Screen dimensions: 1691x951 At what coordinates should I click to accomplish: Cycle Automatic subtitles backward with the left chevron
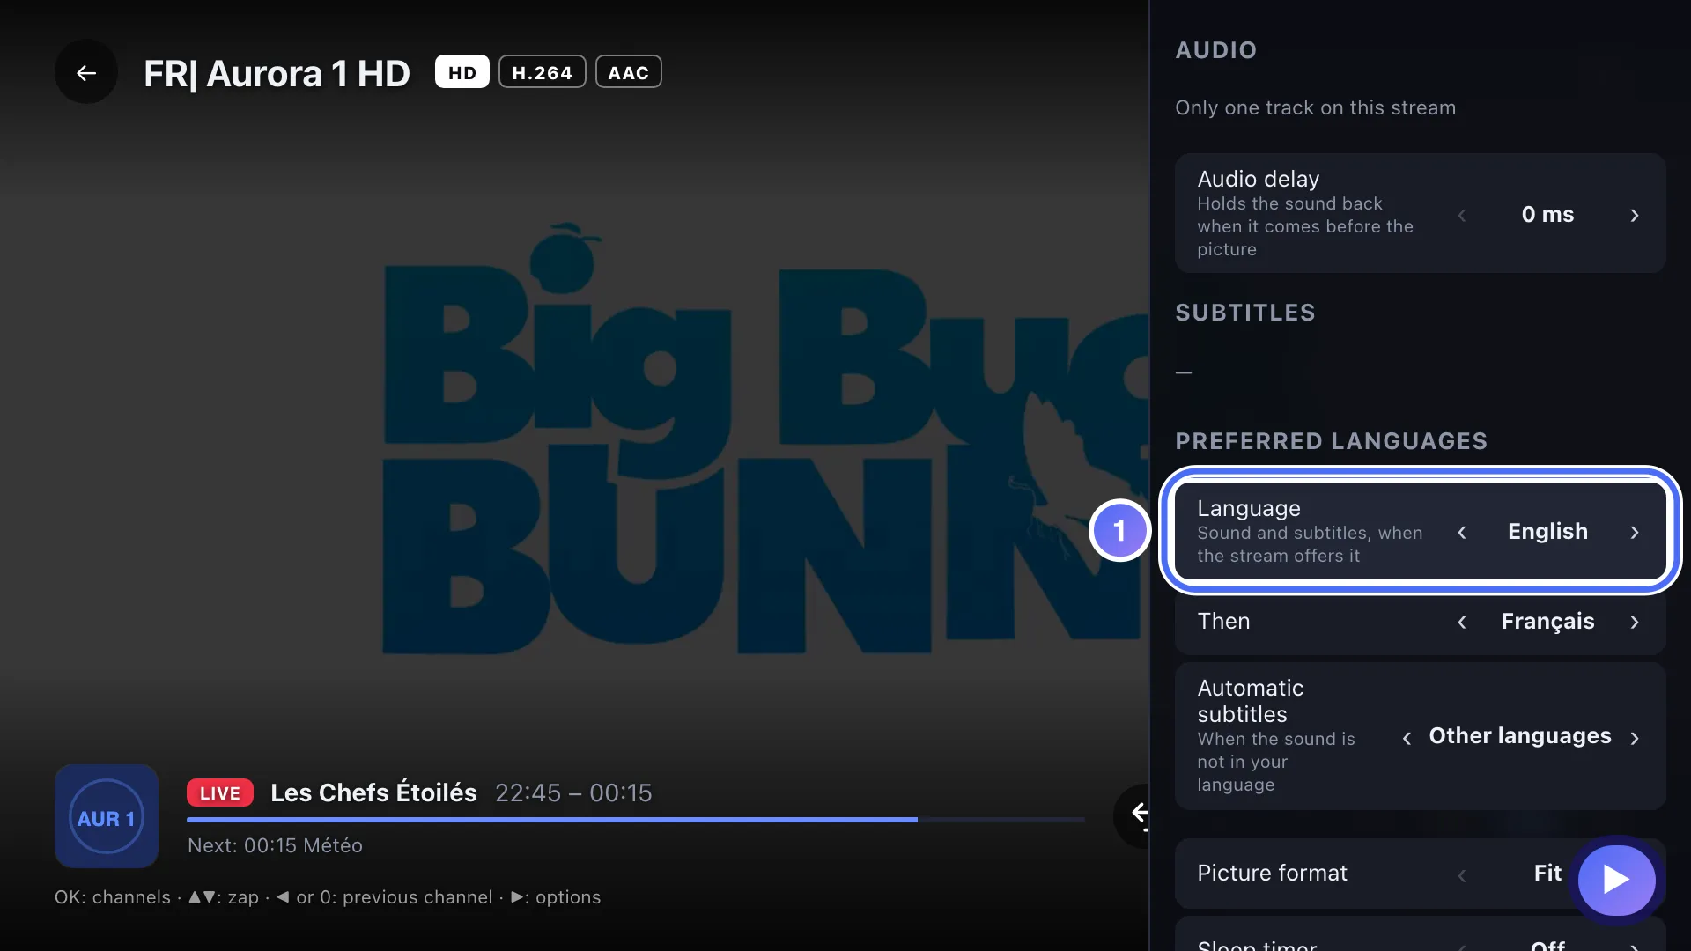1407,738
